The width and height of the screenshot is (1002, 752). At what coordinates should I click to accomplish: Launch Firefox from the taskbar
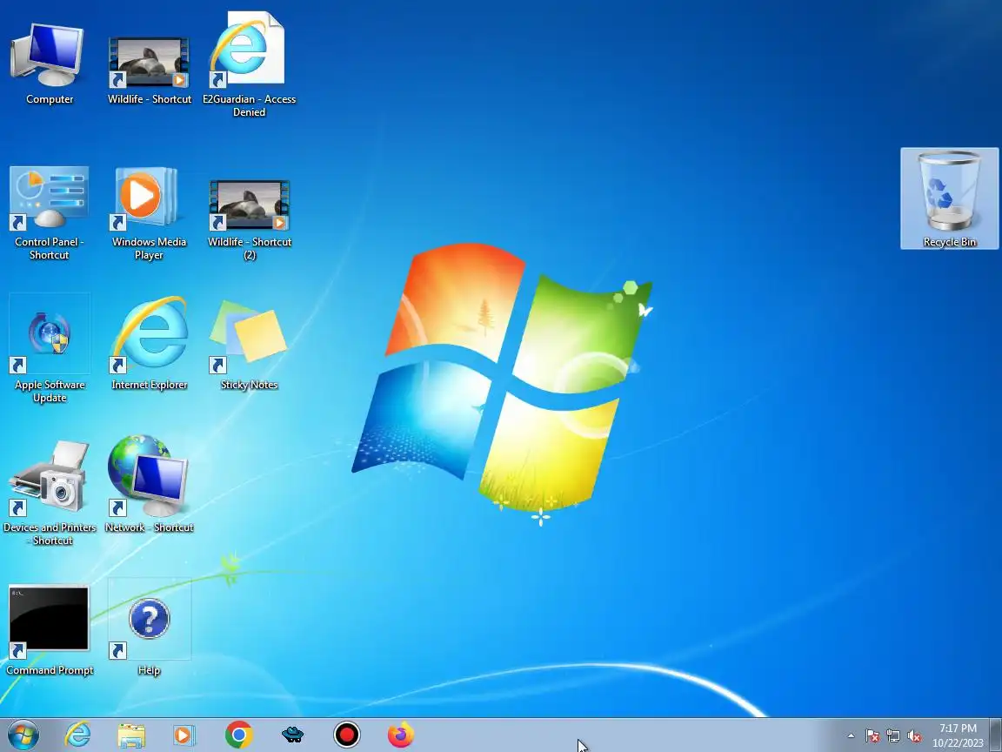pyautogui.click(x=401, y=735)
